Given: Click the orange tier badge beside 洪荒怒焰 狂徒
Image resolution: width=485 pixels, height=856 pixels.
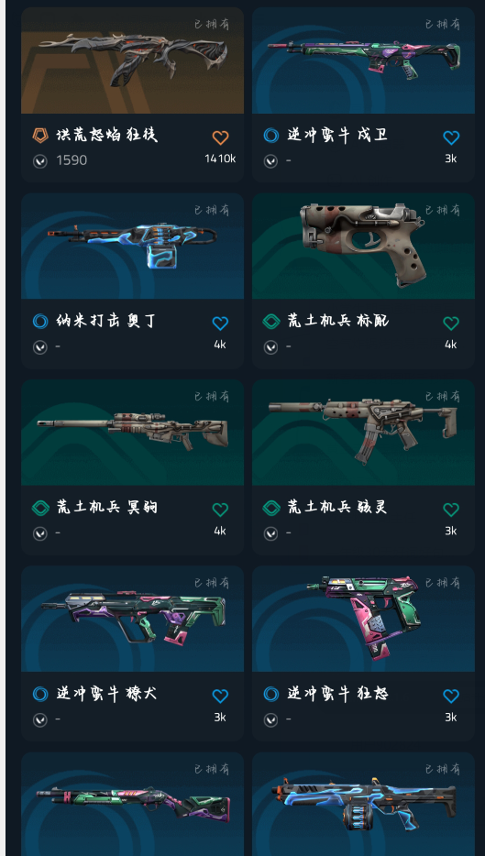Looking at the screenshot, I should tap(40, 136).
